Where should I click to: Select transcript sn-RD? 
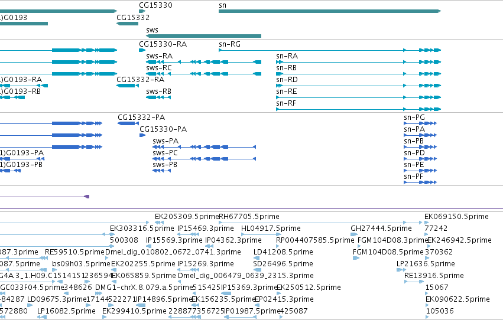[359, 86]
